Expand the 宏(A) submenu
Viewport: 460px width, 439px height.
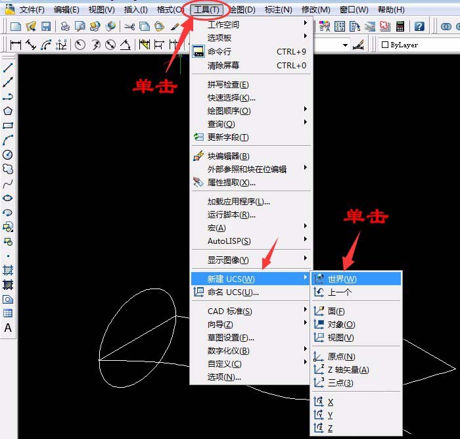click(x=251, y=228)
